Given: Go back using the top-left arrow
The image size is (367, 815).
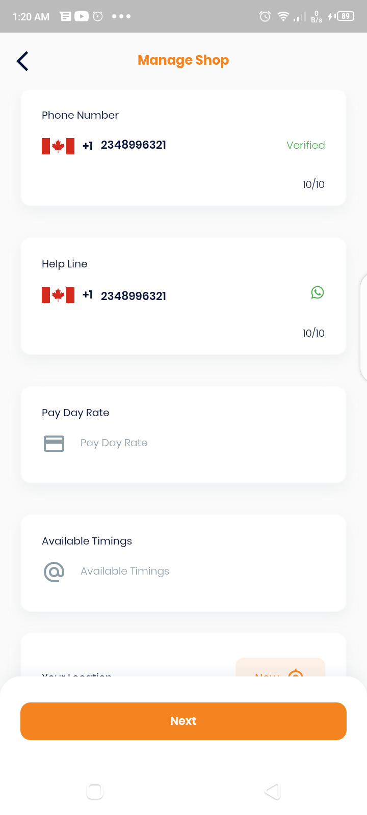Looking at the screenshot, I should tap(22, 61).
